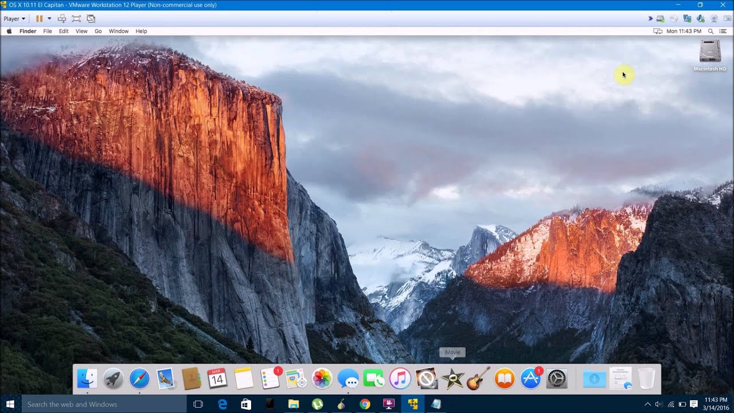Screen dimensions: 734x413
Task: Click taskbar clock 11:43 PM 3/14/2016
Action: pyautogui.click(x=715, y=404)
